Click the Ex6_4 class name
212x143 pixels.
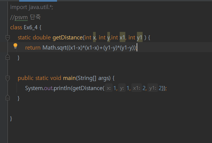[x=31, y=27]
